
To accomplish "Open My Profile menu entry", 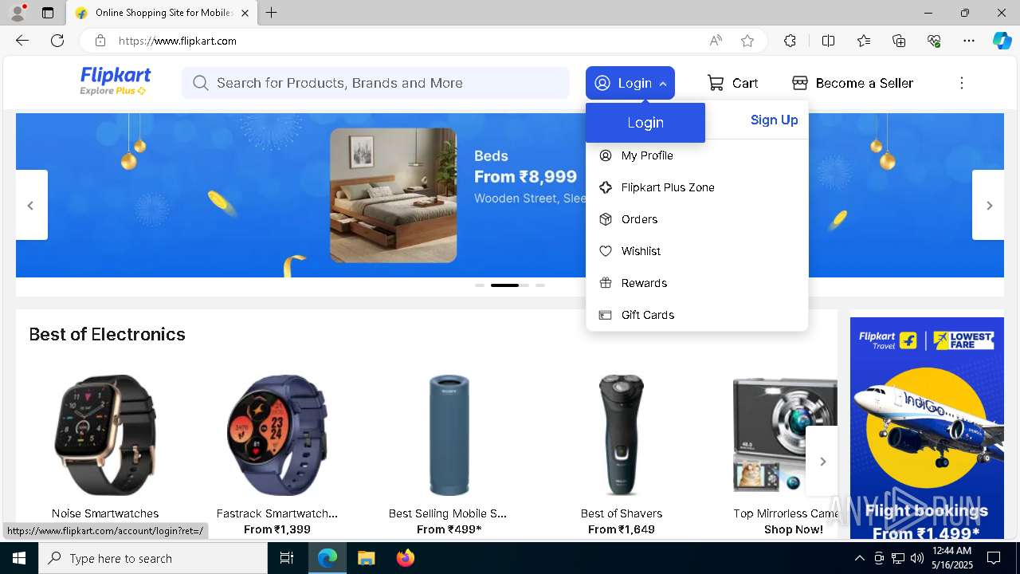I will tap(696, 155).
